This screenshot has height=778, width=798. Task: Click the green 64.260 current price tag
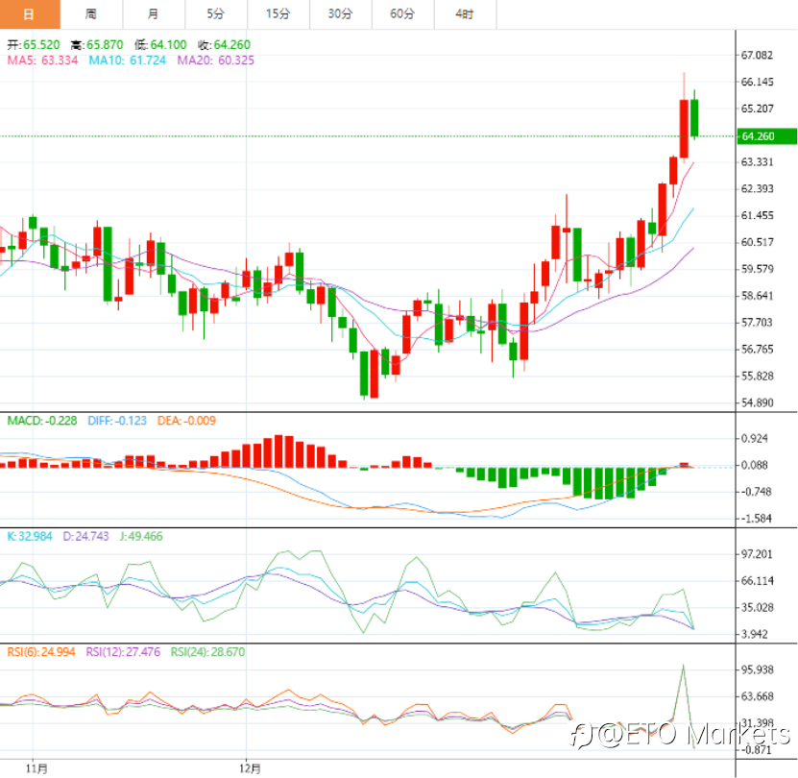[767, 136]
